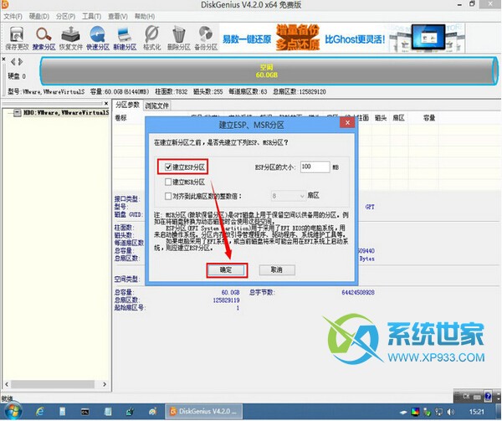Open the Search Partition (搜索分区) tool
This screenshot has width=502, height=421.
click(x=44, y=39)
